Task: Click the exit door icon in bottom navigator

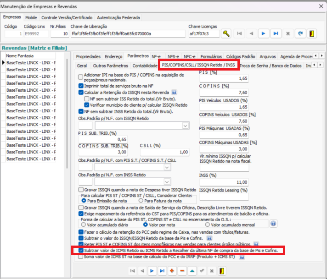Action: pyautogui.click(x=222, y=271)
